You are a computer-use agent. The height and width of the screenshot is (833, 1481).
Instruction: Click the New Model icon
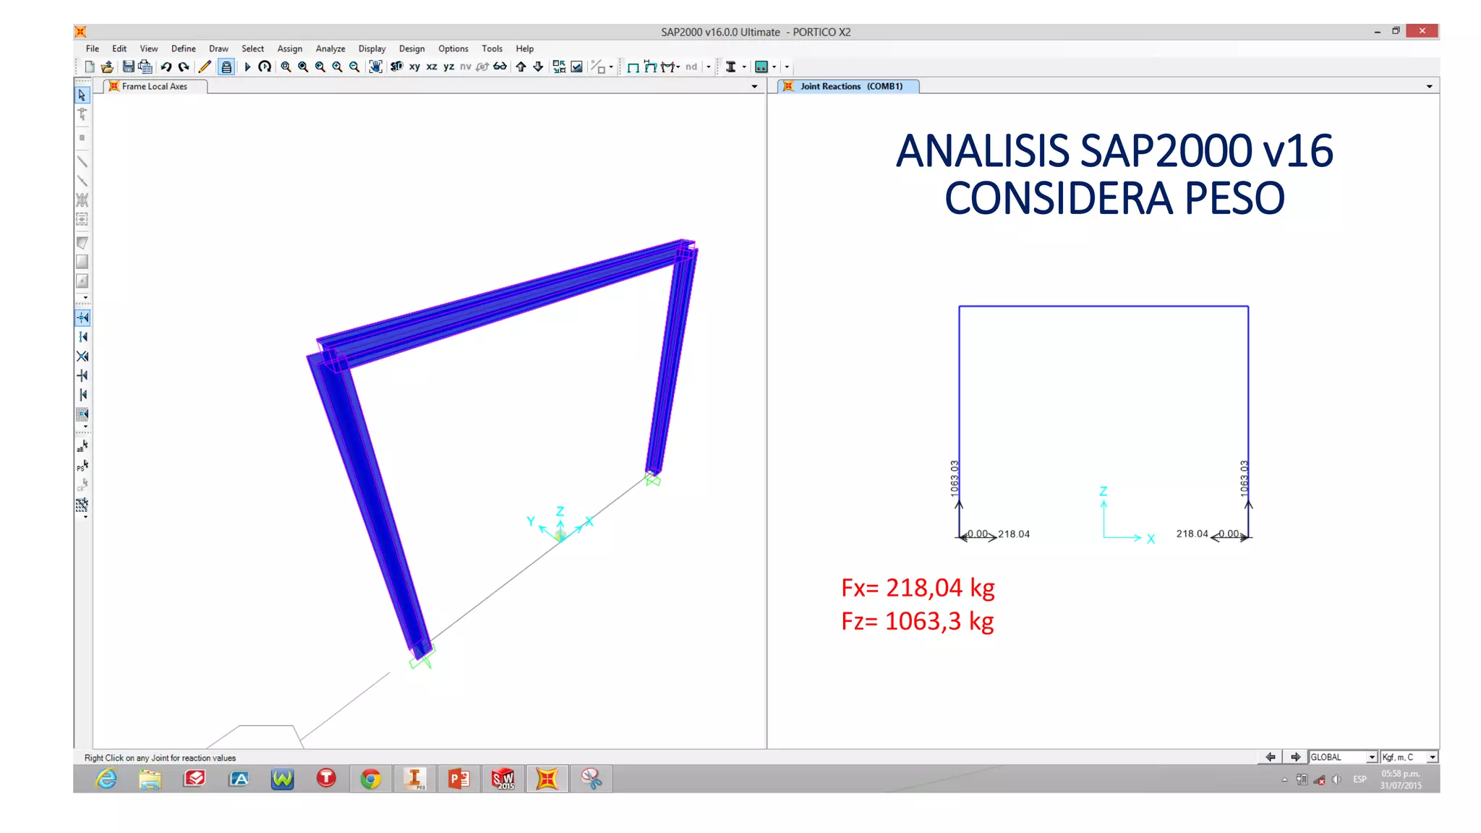click(90, 67)
